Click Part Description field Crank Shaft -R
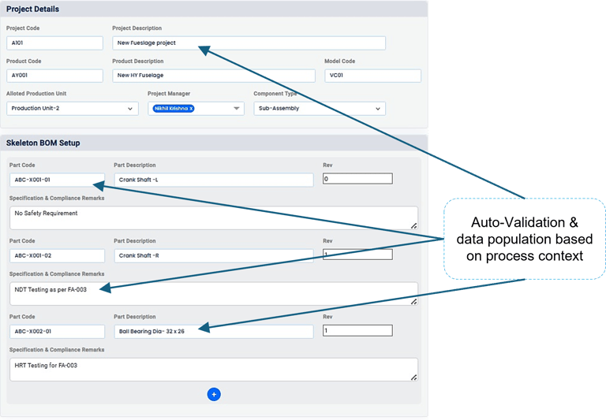This screenshot has width=606, height=420. (x=214, y=255)
